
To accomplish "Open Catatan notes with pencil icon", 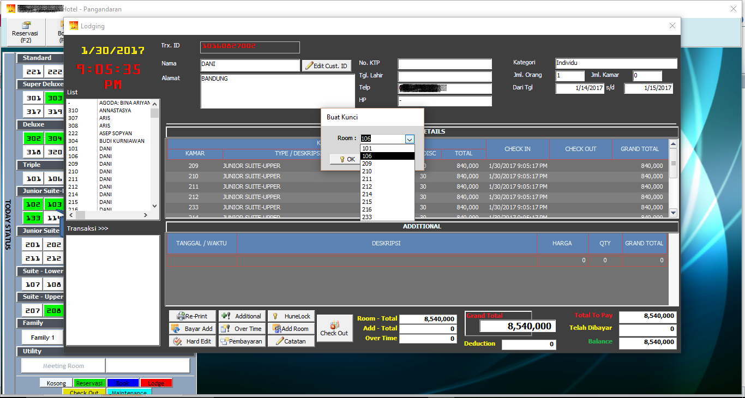I will 291,341.
